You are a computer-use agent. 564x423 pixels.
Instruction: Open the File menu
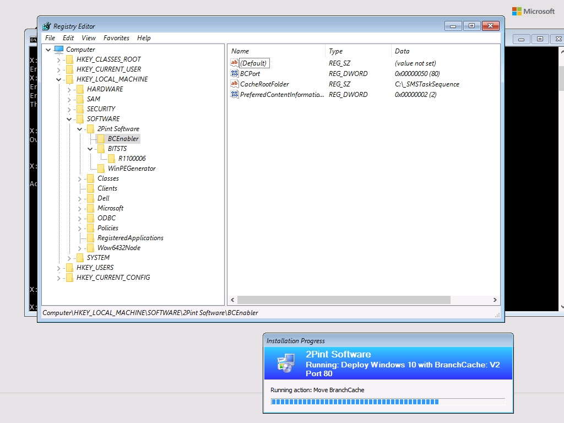(50, 38)
